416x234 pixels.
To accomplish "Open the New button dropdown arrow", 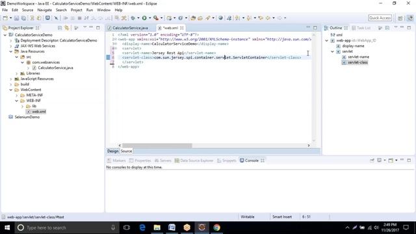I will [10, 18].
